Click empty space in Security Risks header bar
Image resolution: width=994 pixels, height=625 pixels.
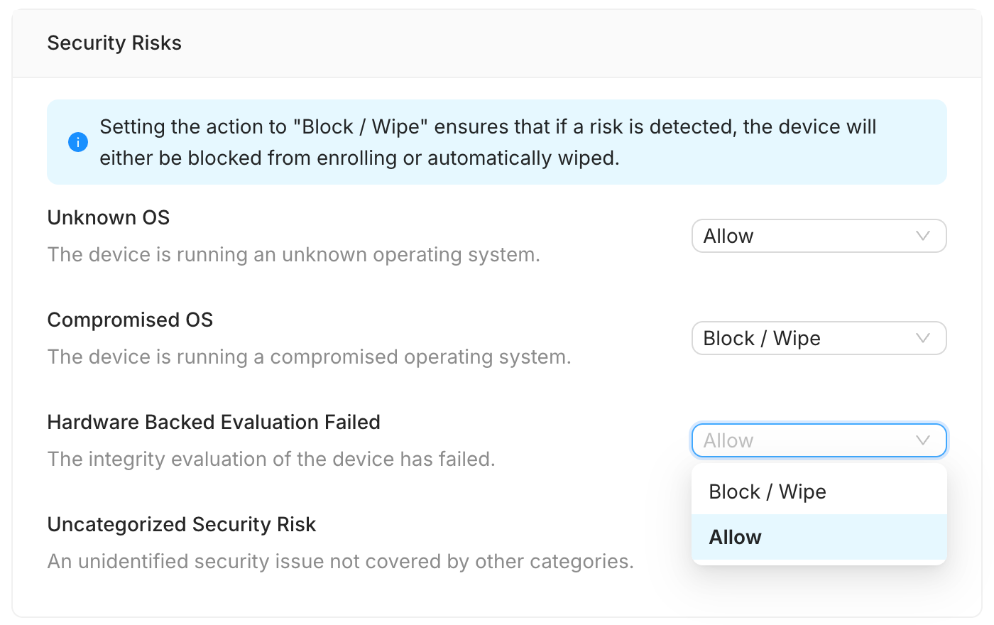(568, 43)
